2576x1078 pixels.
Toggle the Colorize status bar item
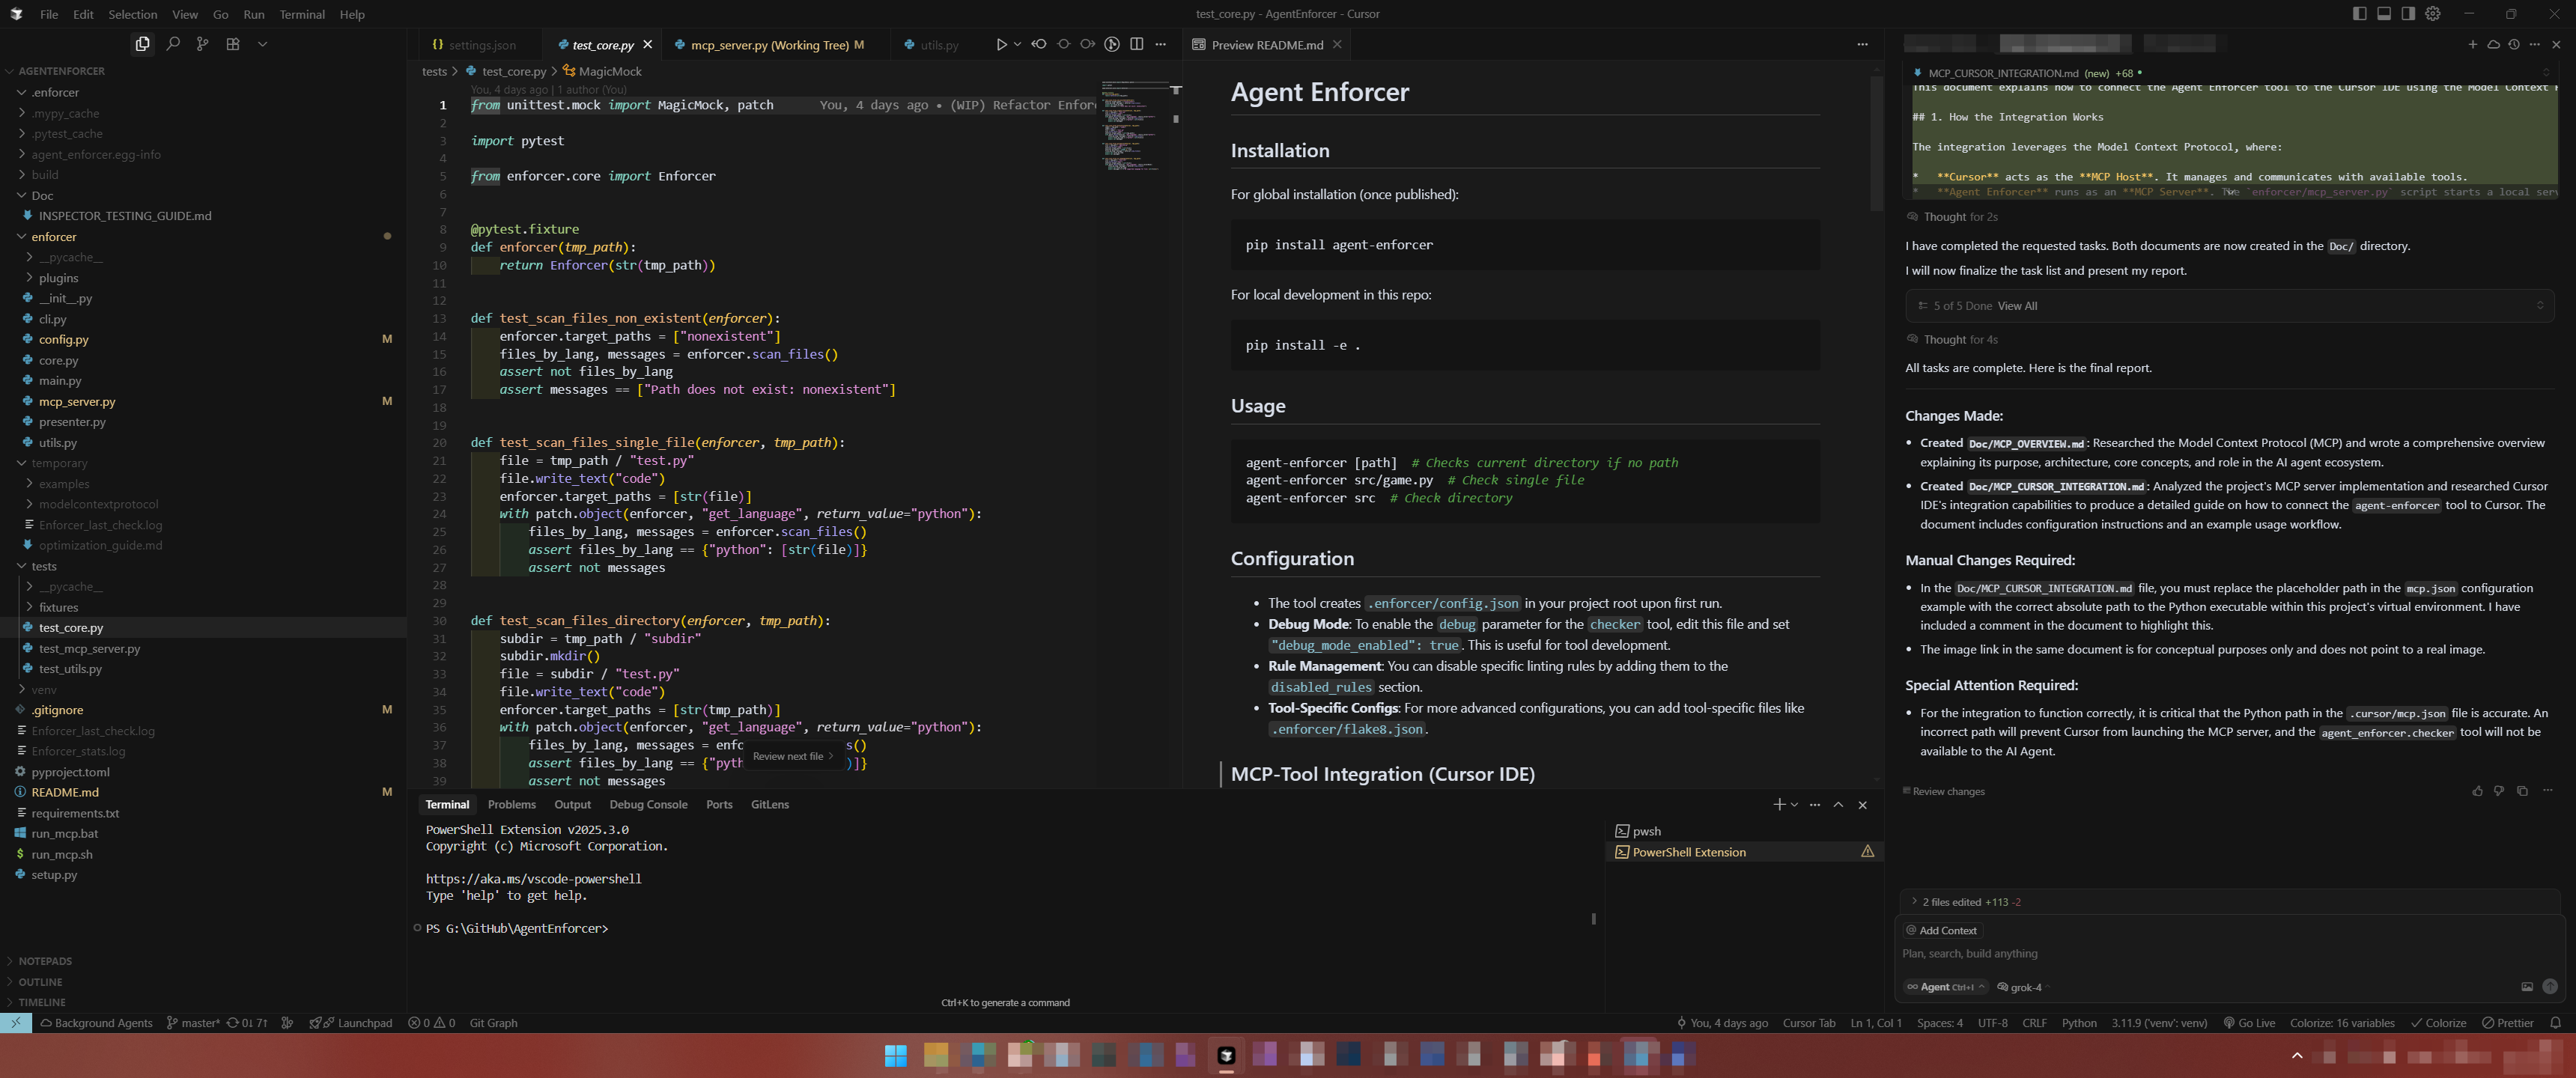[2438, 1023]
